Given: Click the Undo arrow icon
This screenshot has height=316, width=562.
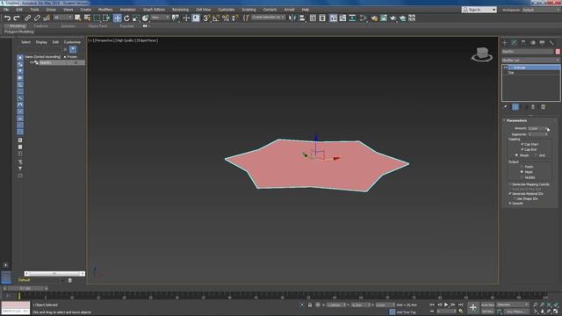Looking at the screenshot, I should tap(7, 18).
